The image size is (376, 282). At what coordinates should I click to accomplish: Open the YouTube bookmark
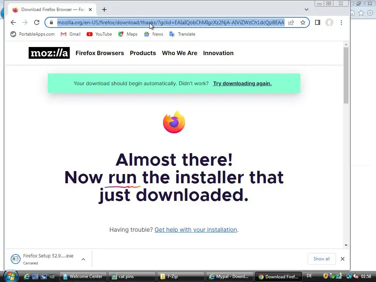pos(99,34)
